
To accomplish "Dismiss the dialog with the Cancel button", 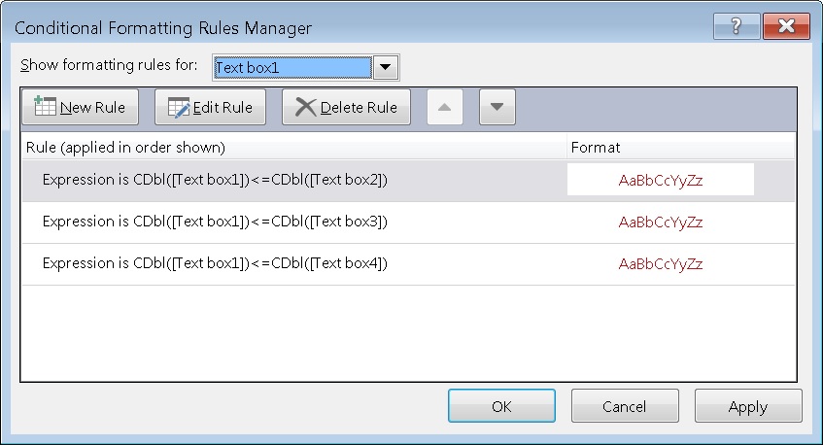I will point(625,405).
